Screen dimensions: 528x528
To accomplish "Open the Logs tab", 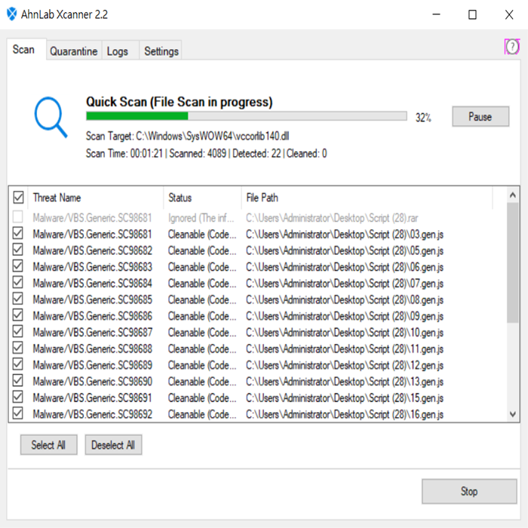I will pyautogui.click(x=117, y=51).
